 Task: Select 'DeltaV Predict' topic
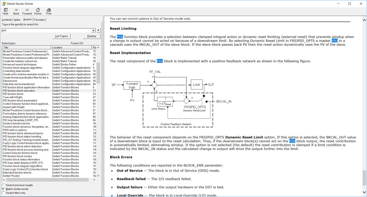11,176
